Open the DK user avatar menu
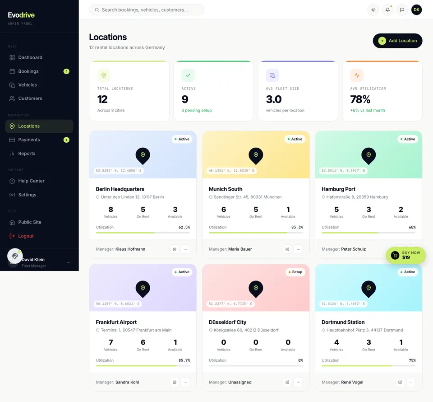The image size is (433, 402). pos(416,10)
